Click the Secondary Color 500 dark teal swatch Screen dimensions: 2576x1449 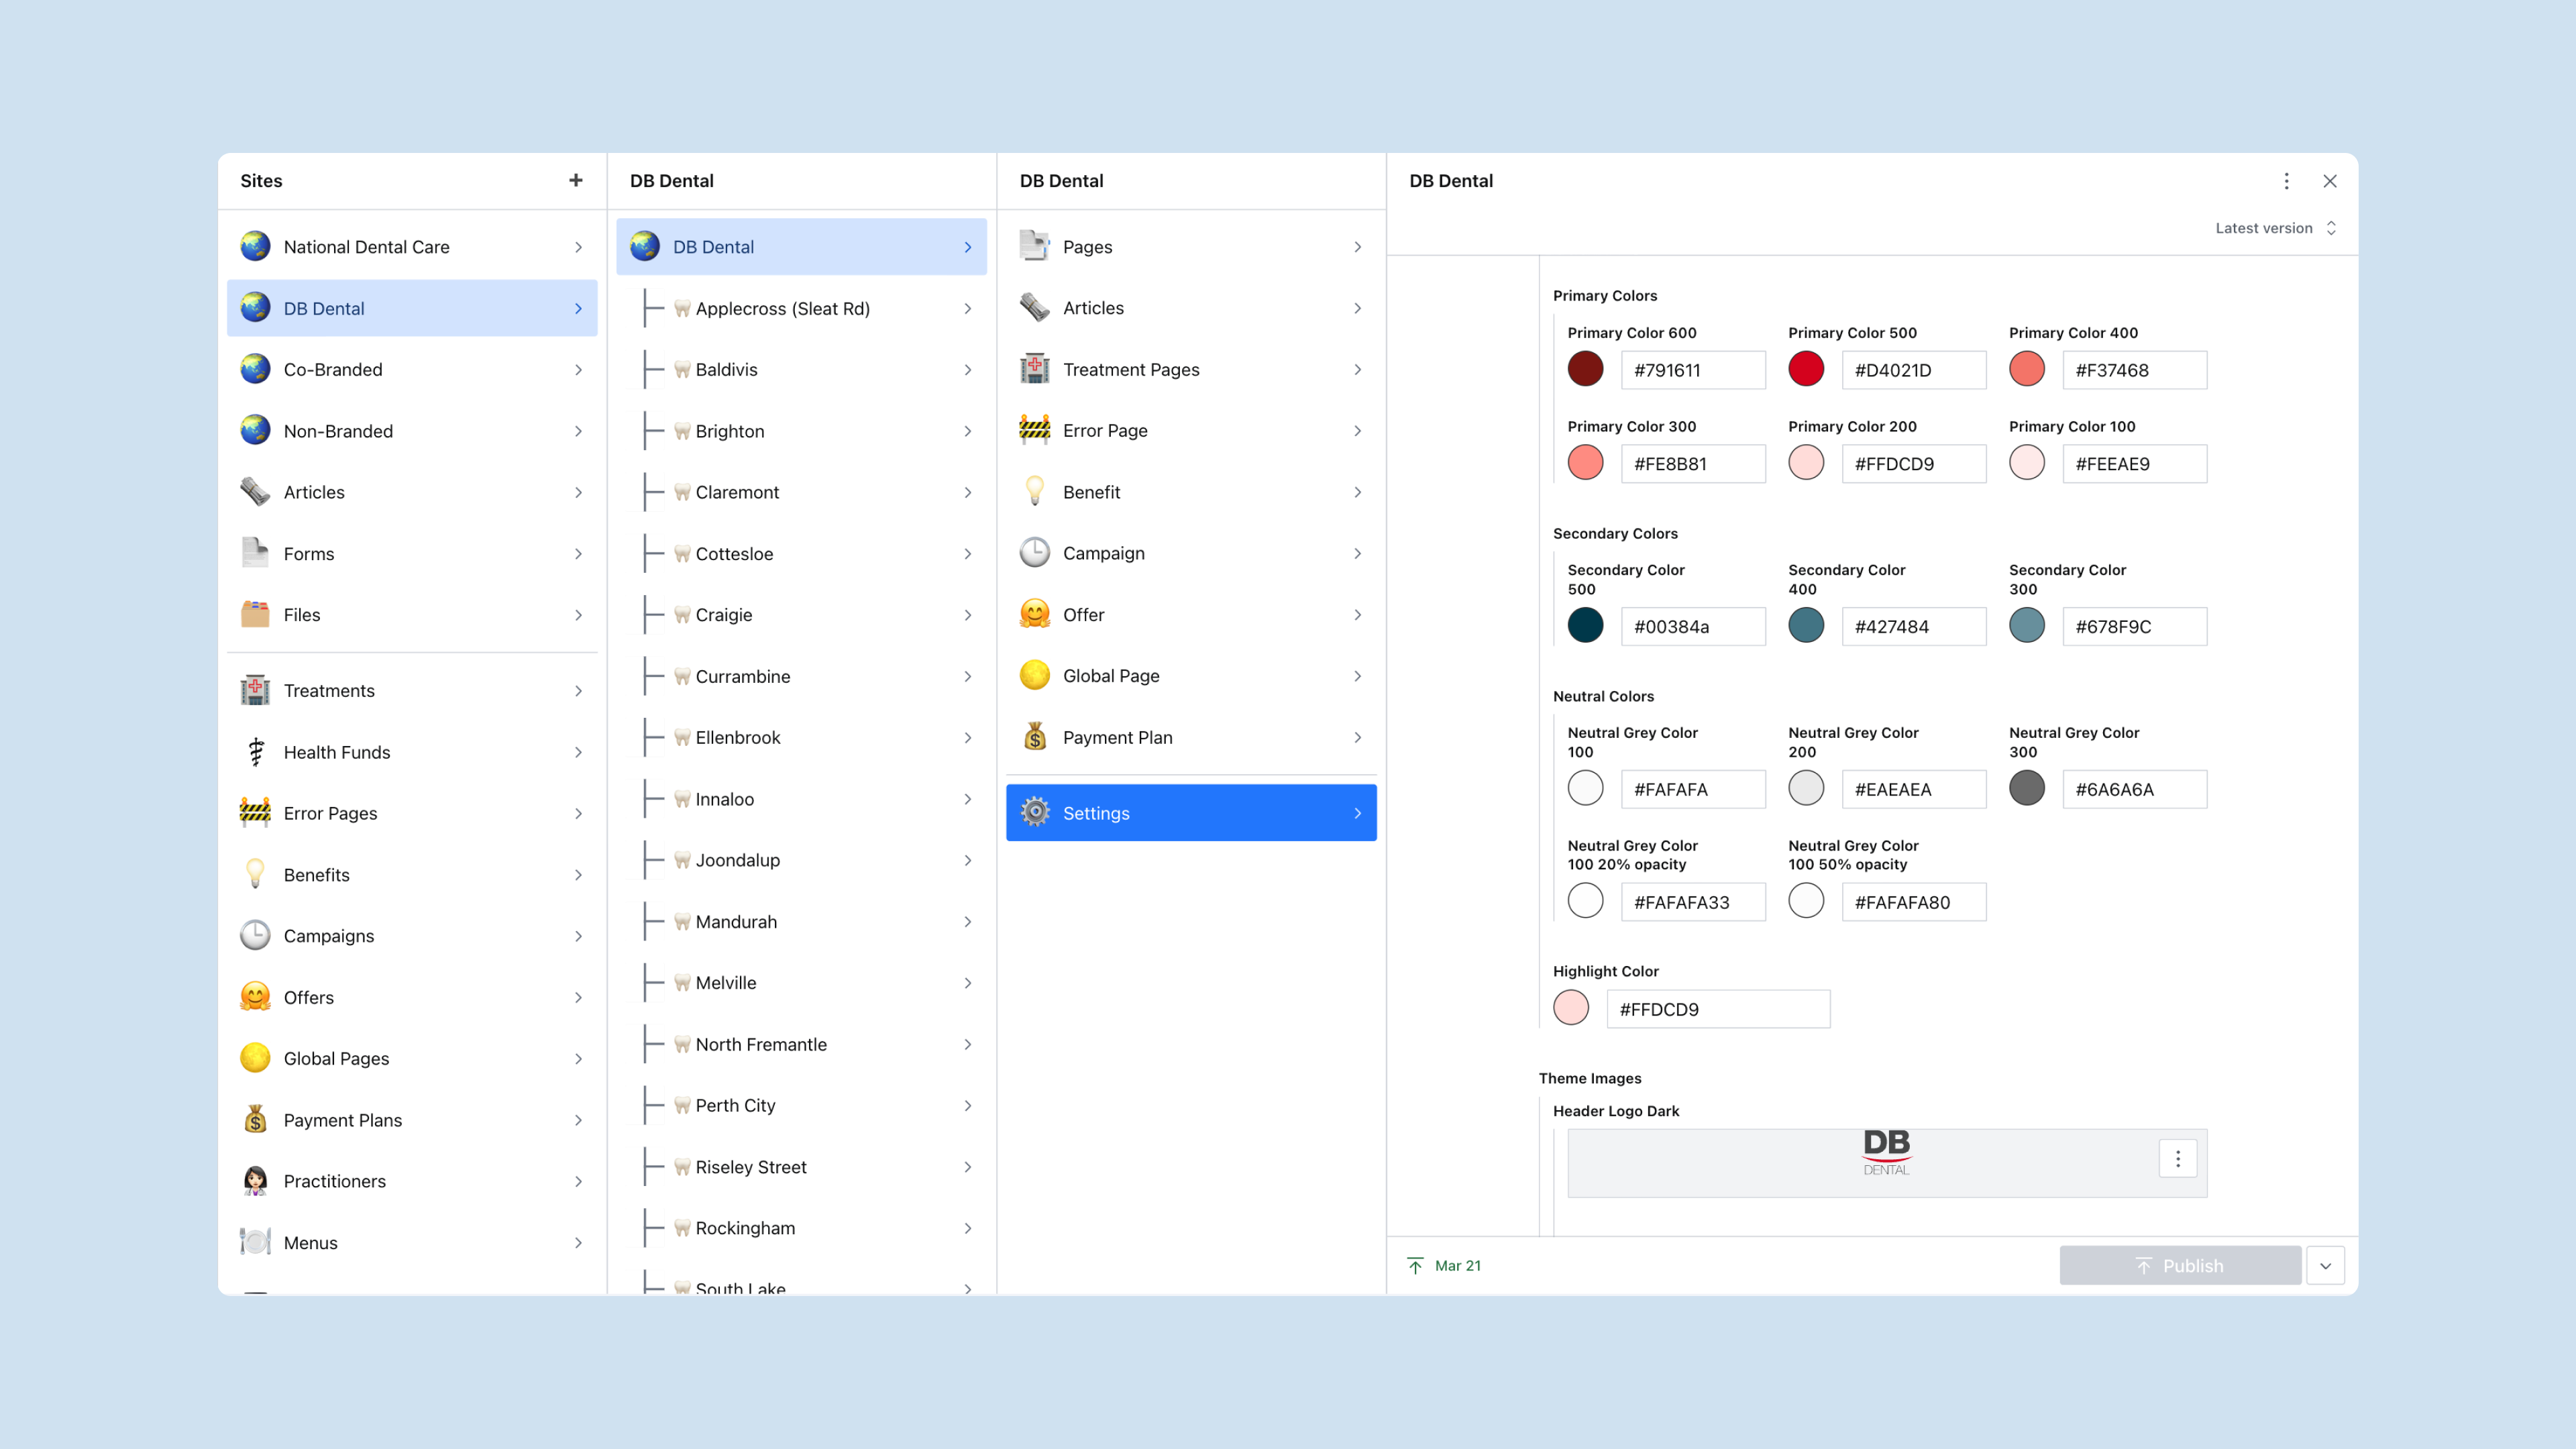click(1585, 626)
